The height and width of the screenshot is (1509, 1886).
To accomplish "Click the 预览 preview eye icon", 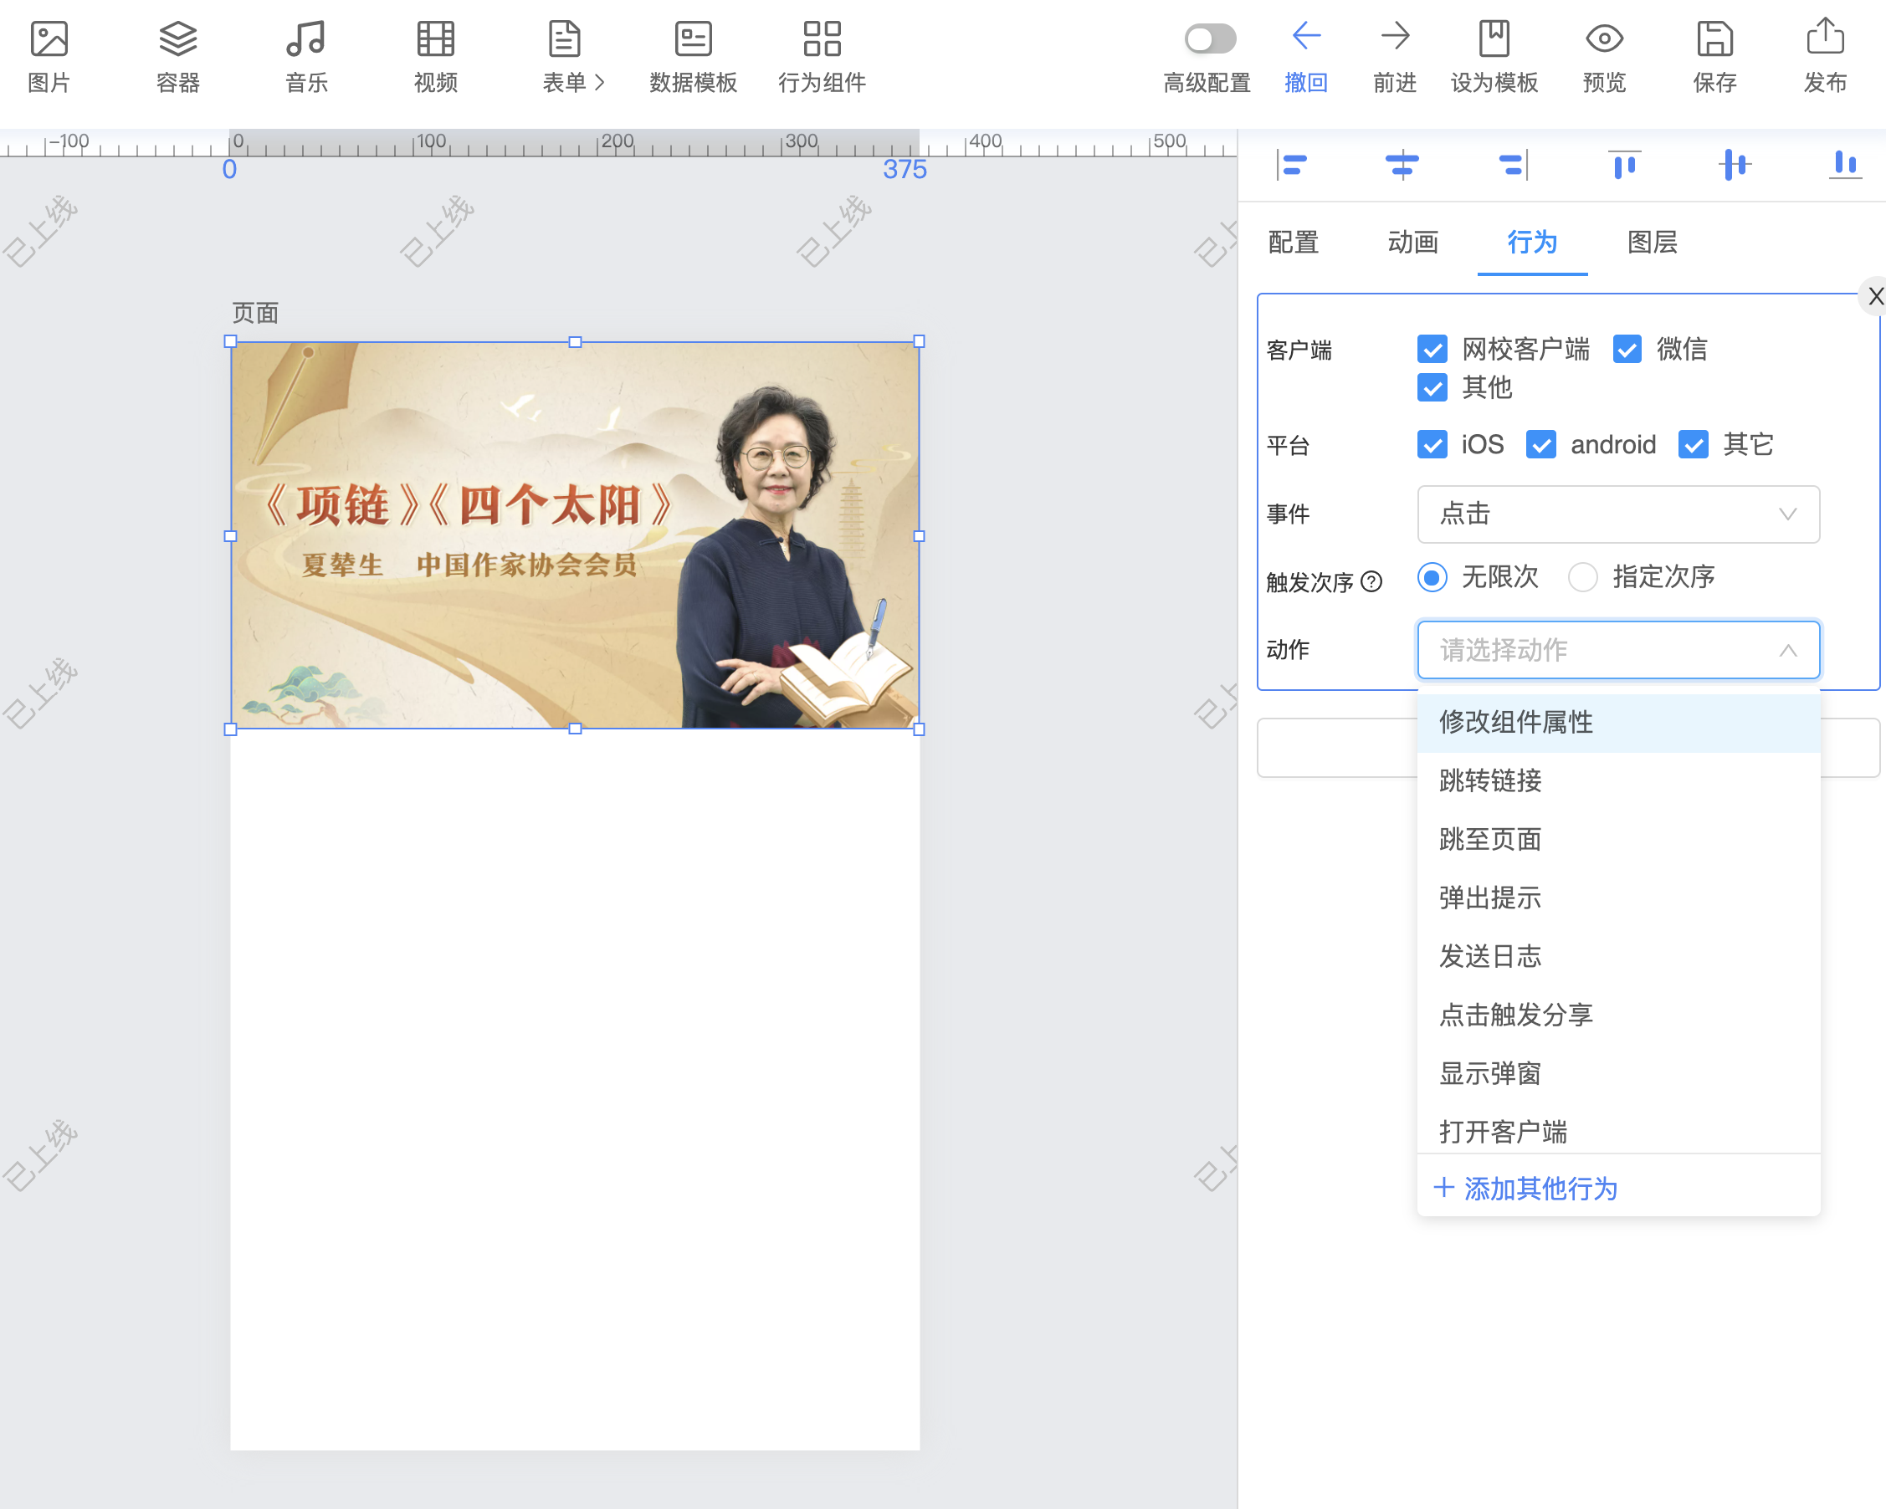I will (1603, 39).
